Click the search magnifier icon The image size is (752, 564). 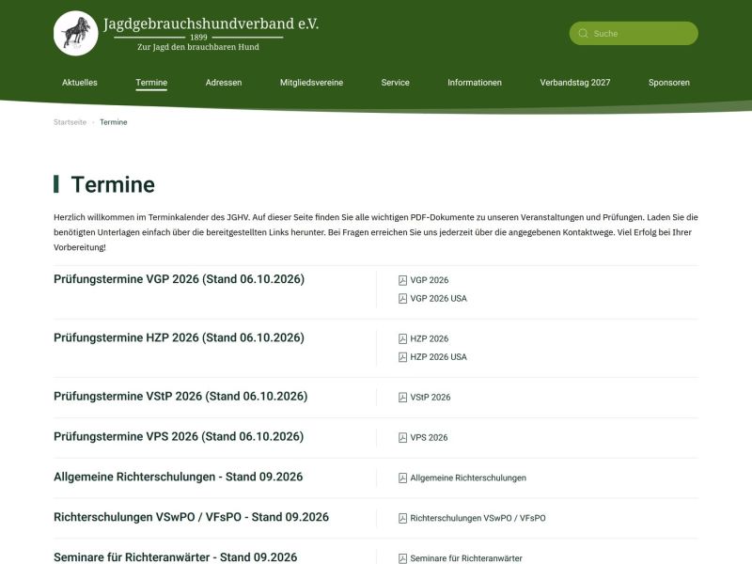[583, 33]
